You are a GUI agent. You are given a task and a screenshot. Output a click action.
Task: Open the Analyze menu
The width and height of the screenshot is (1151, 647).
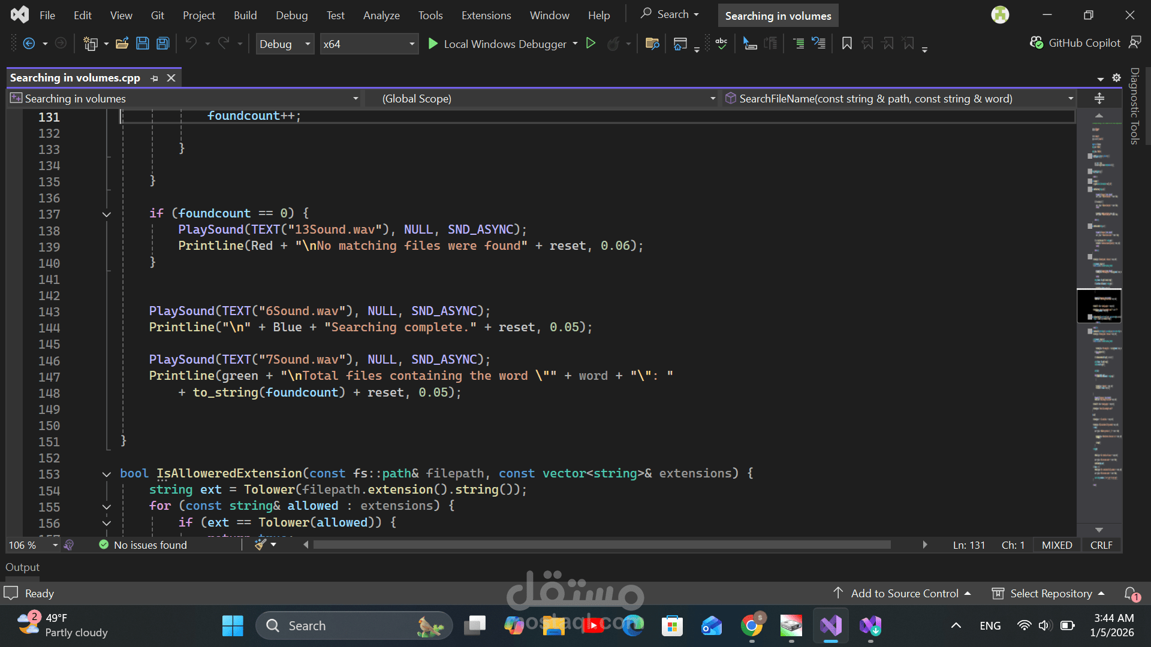(381, 16)
